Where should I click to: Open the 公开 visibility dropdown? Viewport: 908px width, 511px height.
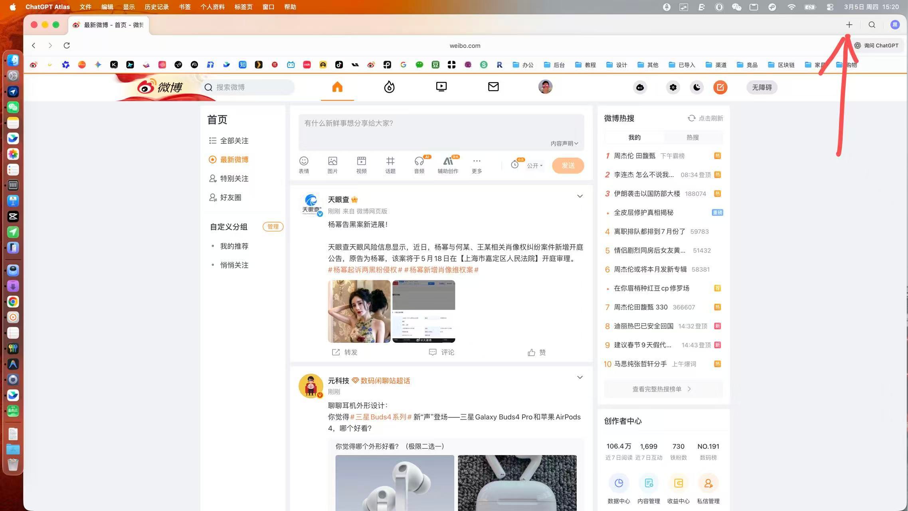(x=534, y=165)
